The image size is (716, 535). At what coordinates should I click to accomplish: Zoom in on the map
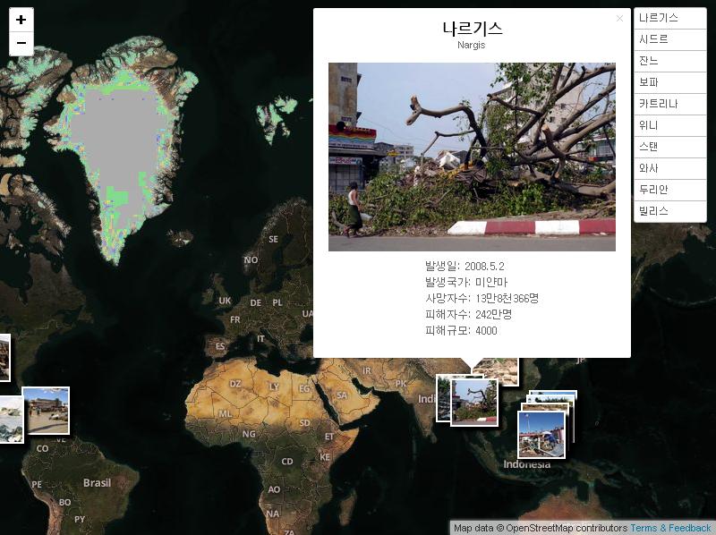pyautogui.click(x=21, y=20)
